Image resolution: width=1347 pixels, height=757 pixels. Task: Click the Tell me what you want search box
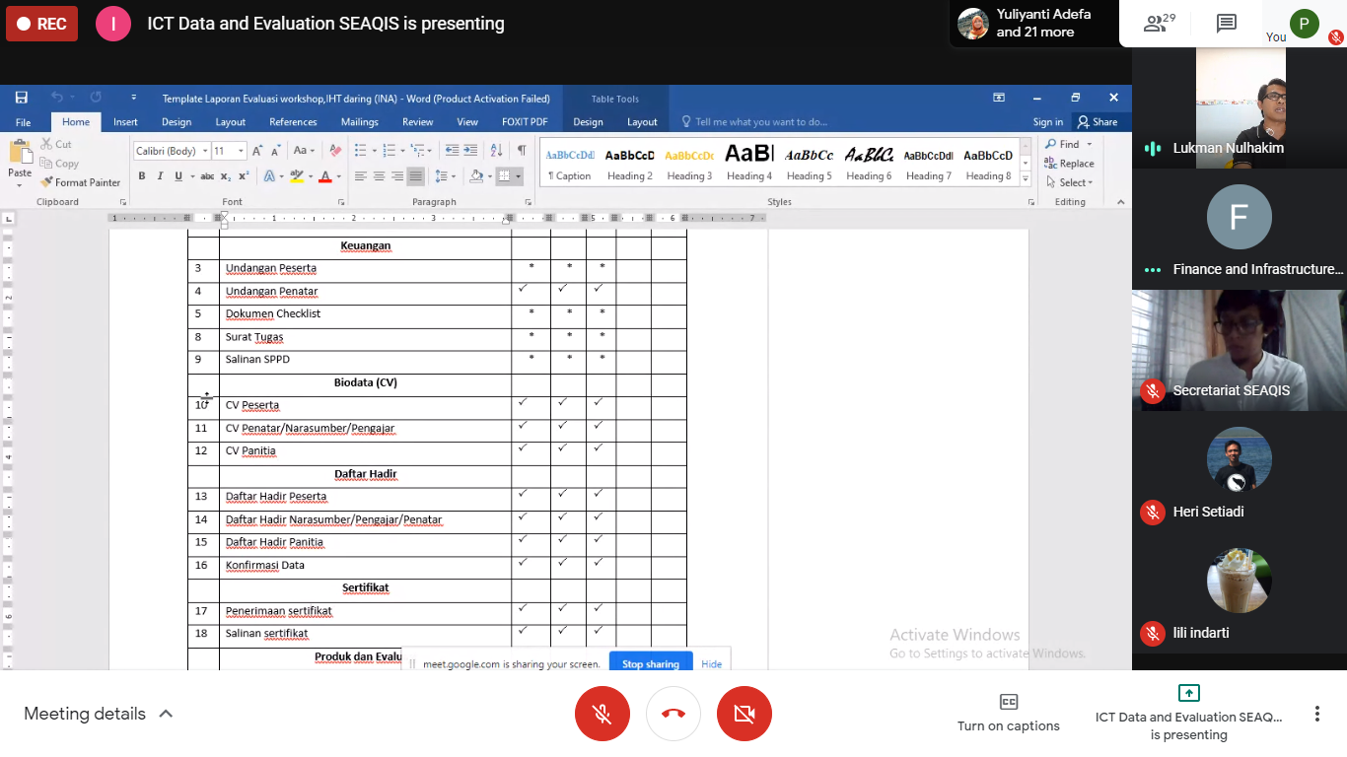pos(759,122)
